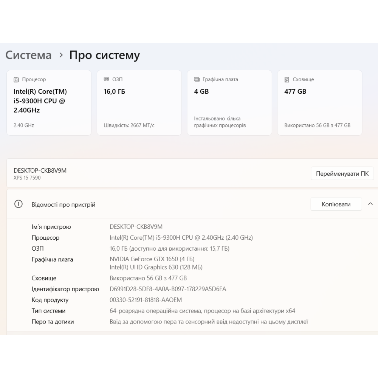Image resolution: width=378 pixels, height=378 pixels.
Task: Click Сховище label in details list
Action: pyautogui.click(x=44, y=278)
